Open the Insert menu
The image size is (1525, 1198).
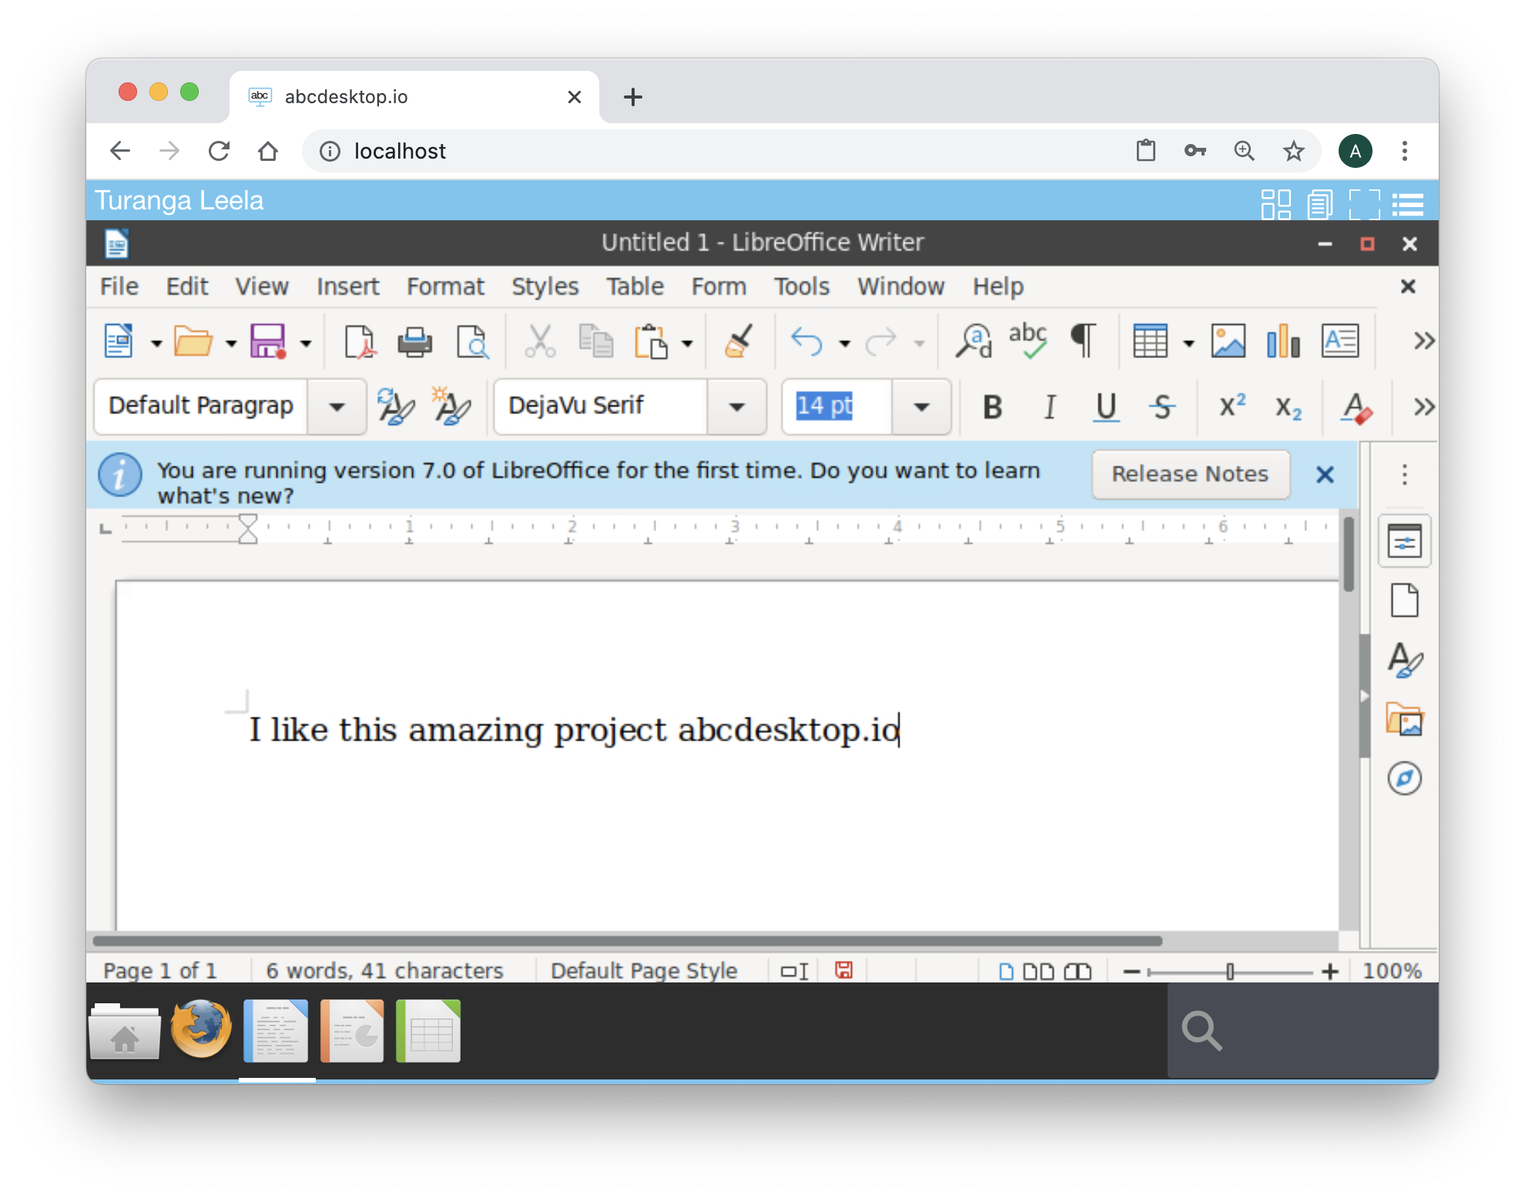[x=348, y=286]
